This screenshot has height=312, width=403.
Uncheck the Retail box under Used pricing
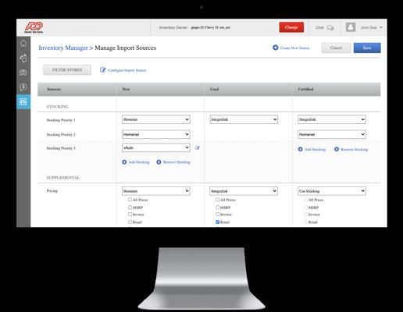point(218,222)
